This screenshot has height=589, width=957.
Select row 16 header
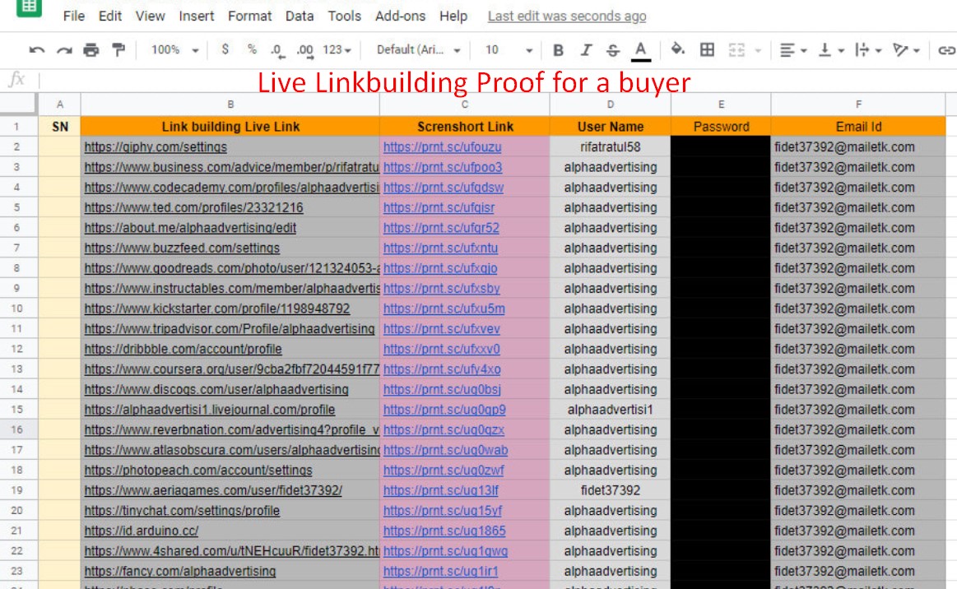click(x=17, y=429)
